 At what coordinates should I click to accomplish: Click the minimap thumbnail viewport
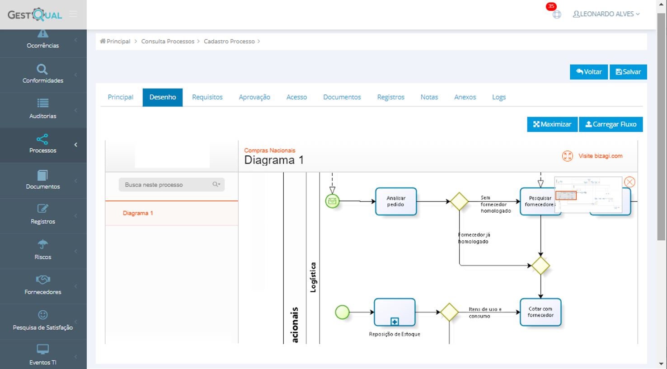coord(566,195)
